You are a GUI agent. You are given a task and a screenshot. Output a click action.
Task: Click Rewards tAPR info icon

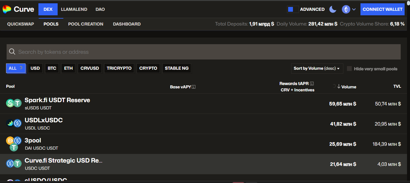point(312,84)
